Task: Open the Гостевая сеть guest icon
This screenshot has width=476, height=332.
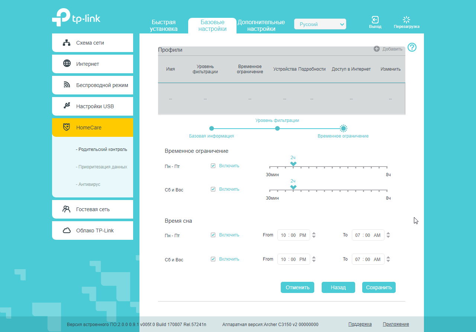Action: point(67,209)
